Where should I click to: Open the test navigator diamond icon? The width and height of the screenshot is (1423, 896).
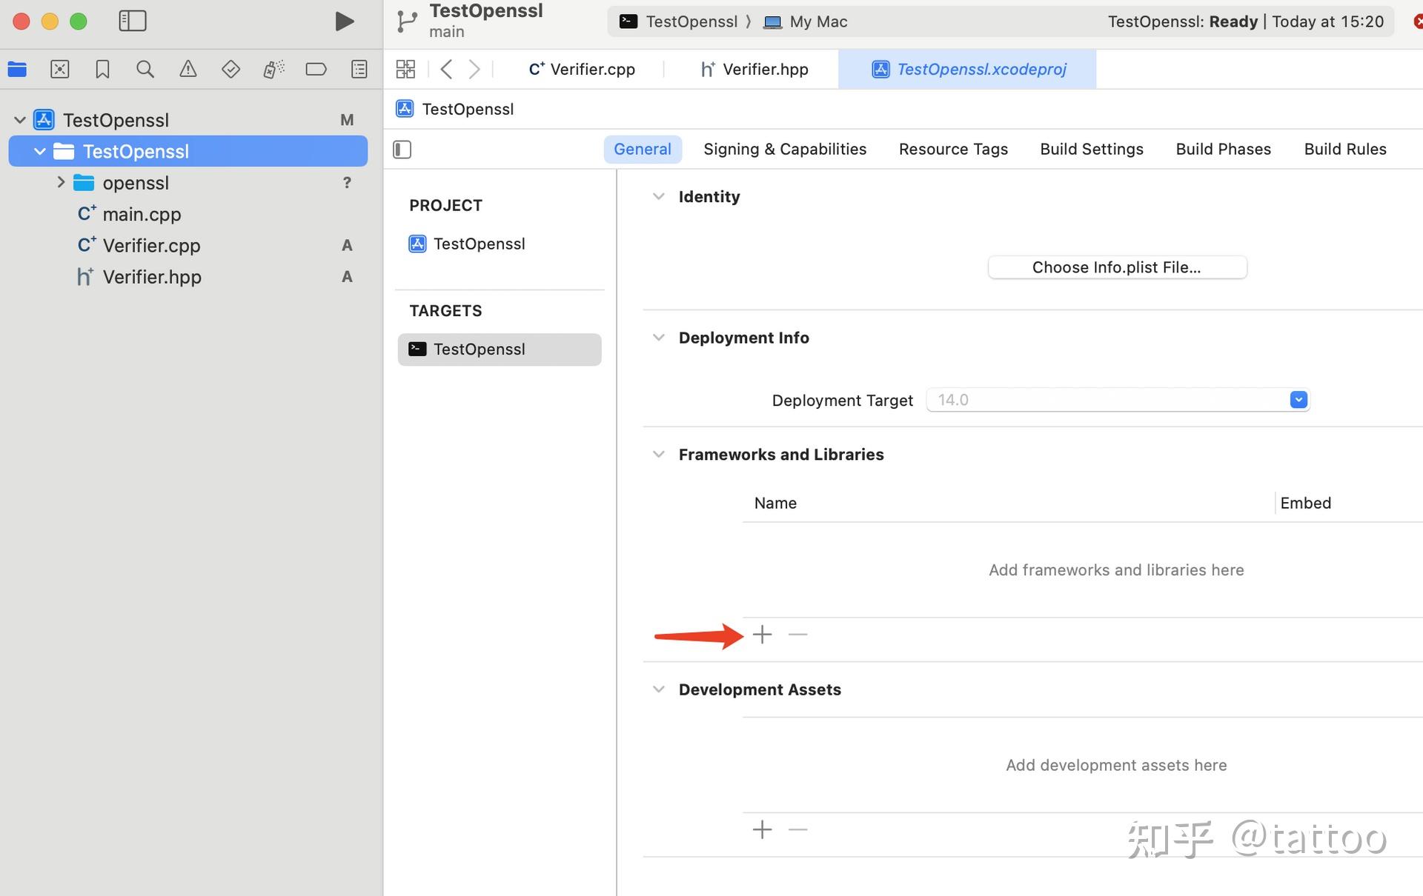pyautogui.click(x=230, y=70)
